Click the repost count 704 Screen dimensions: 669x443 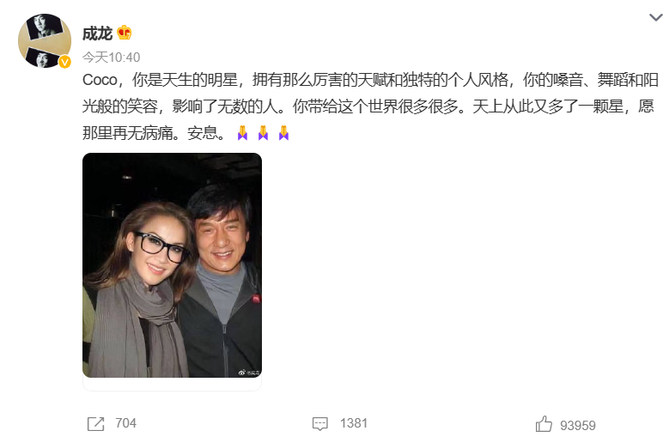(x=126, y=423)
